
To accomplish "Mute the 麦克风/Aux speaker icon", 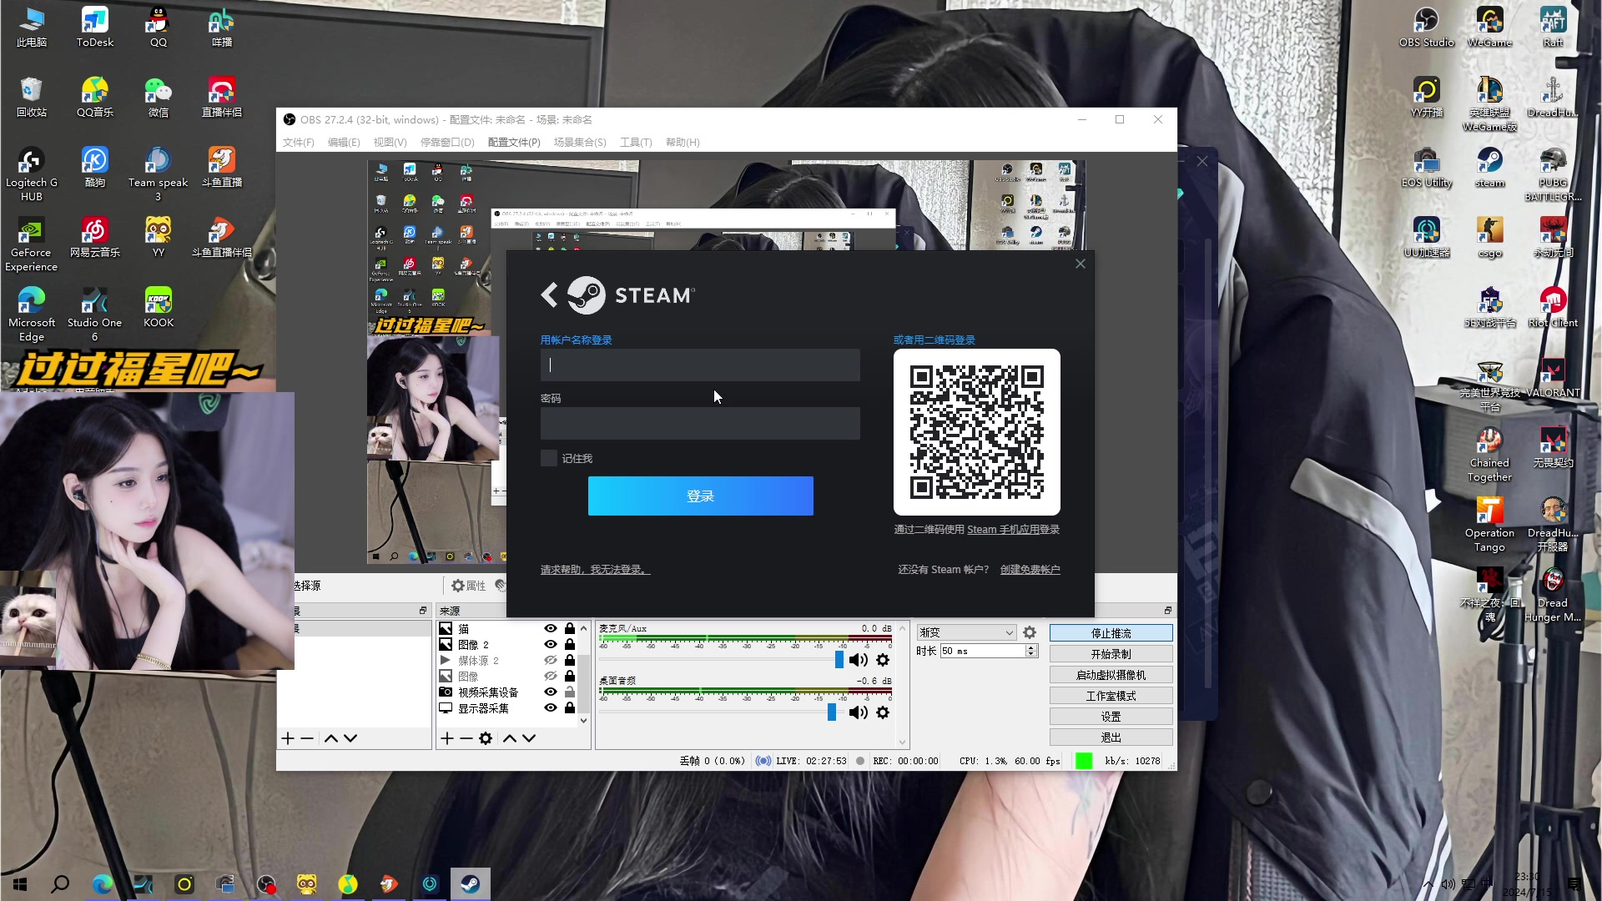I will 858,661.
